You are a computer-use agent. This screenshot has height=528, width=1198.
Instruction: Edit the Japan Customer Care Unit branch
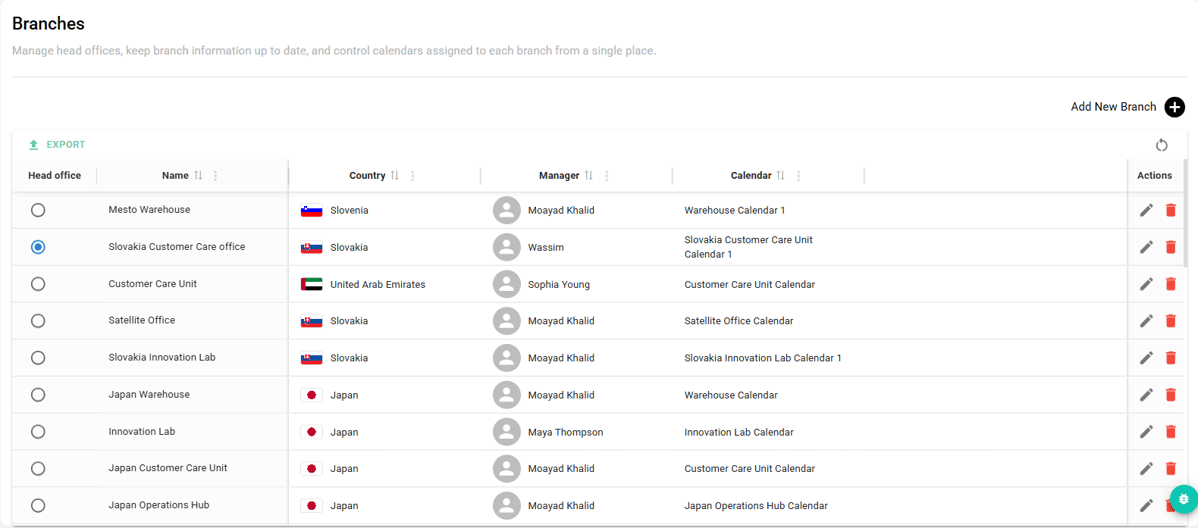click(x=1146, y=469)
